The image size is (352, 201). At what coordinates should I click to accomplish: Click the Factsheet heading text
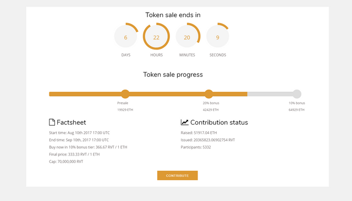point(71,122)
